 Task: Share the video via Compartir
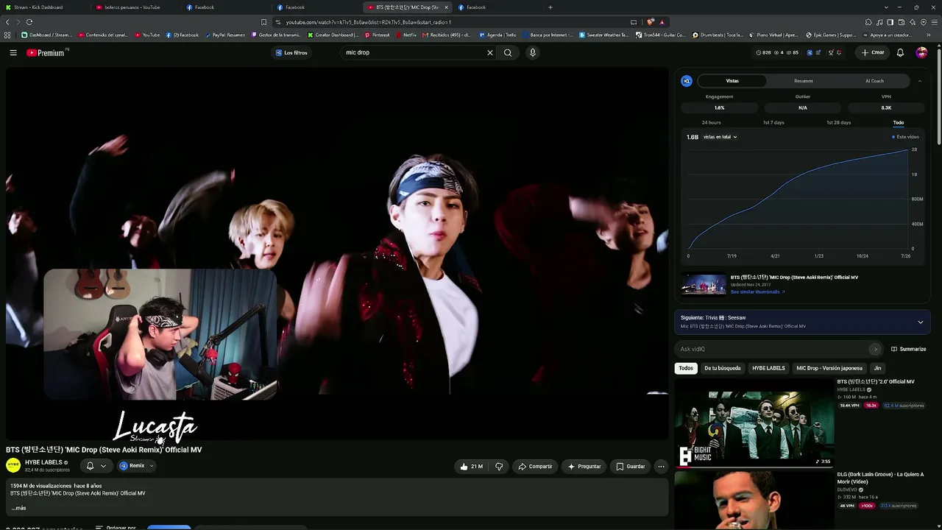[535, 466]
